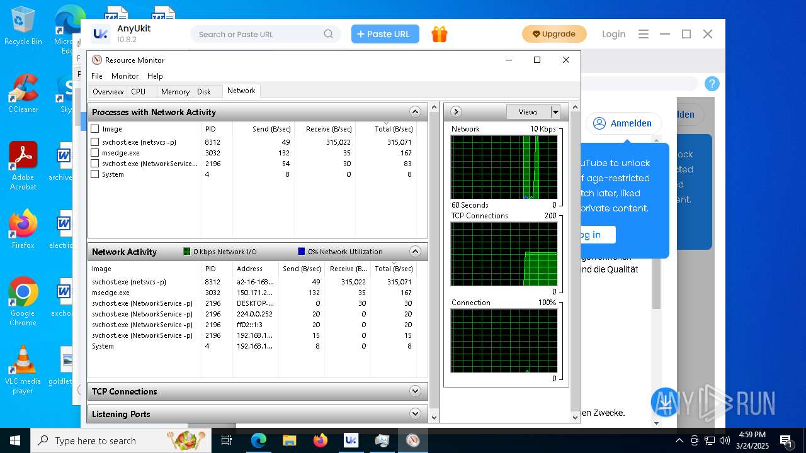The image size is (806, 453).
Task: Open VLC media player desktop shortcut
Action: (23, 370)
